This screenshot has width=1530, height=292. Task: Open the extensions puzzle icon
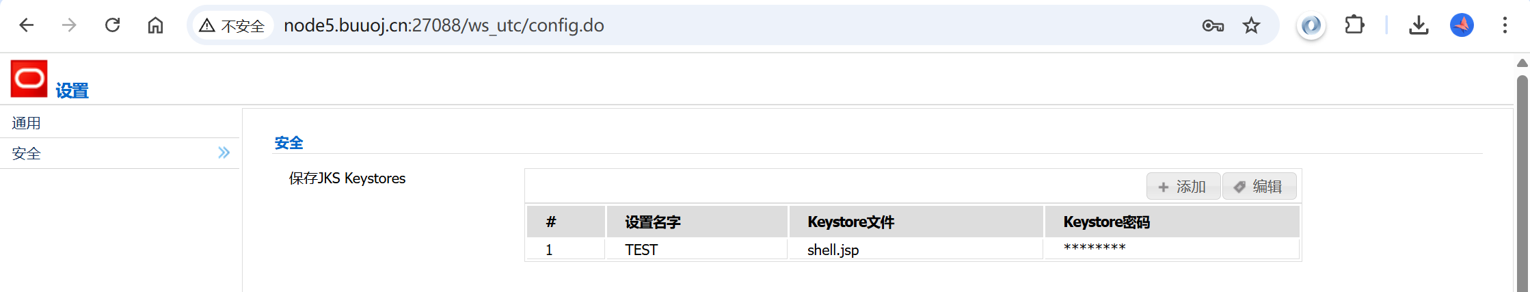click(1354, 25)
